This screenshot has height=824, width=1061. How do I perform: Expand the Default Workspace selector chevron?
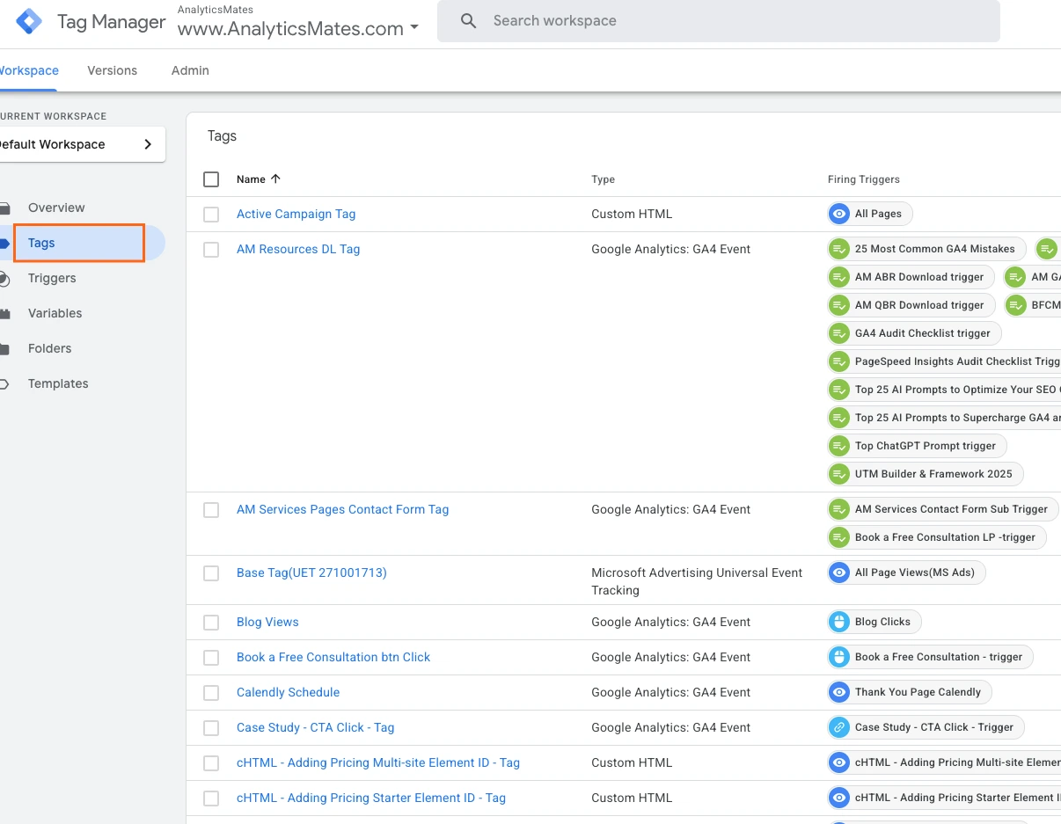coord(148,144)
